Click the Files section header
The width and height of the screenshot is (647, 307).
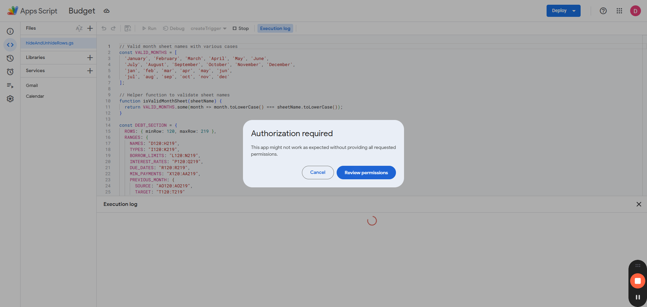(x=31, y=28)
